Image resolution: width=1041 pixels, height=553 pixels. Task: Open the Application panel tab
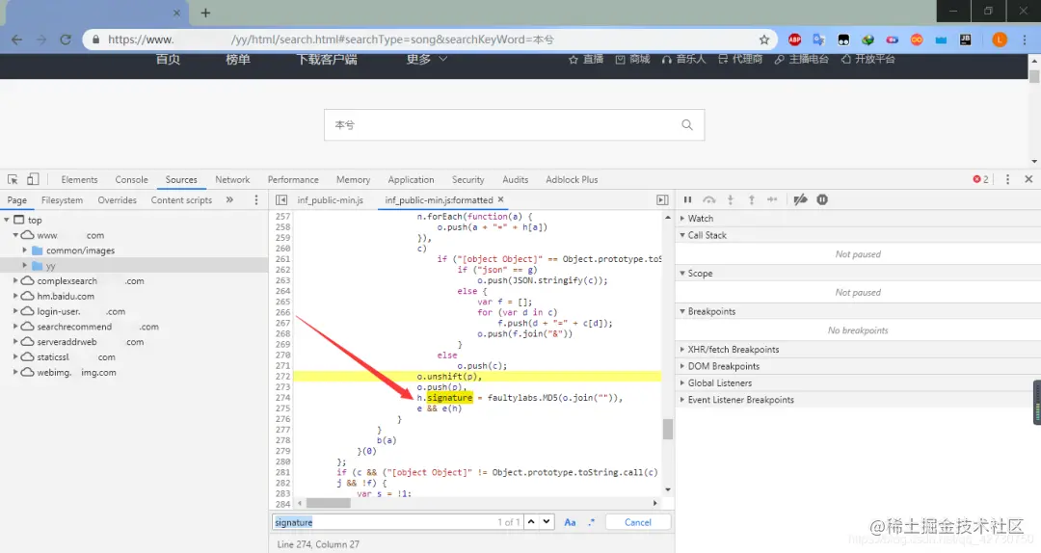[411, 179]
